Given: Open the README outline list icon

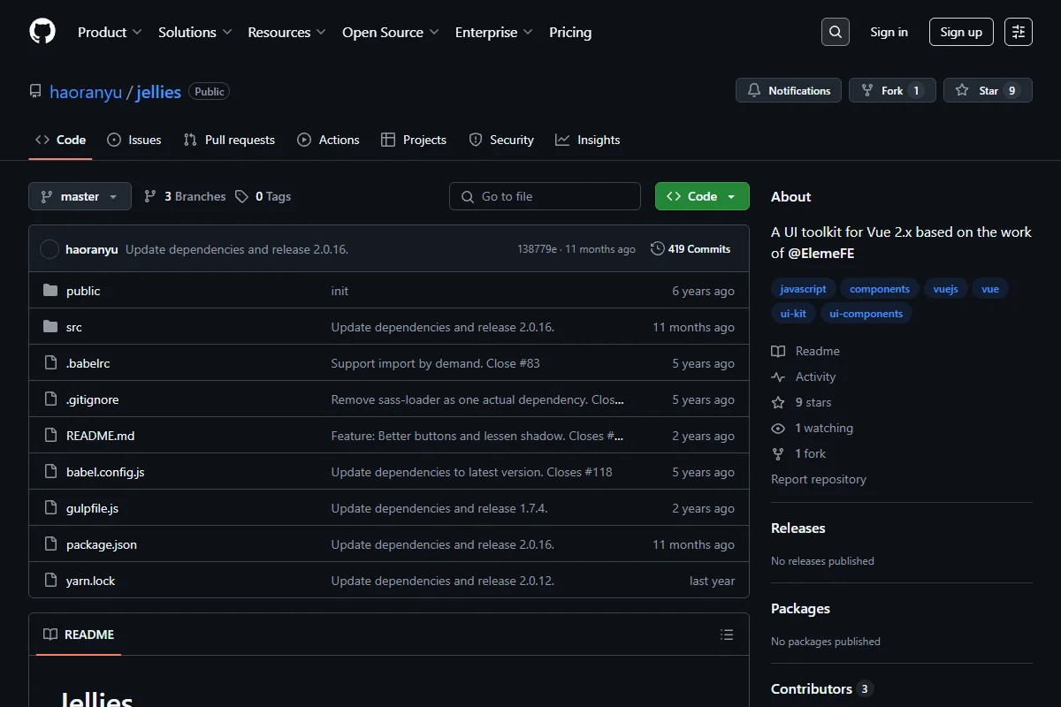Looking at the screenshot, I should [x=727, y=635].
